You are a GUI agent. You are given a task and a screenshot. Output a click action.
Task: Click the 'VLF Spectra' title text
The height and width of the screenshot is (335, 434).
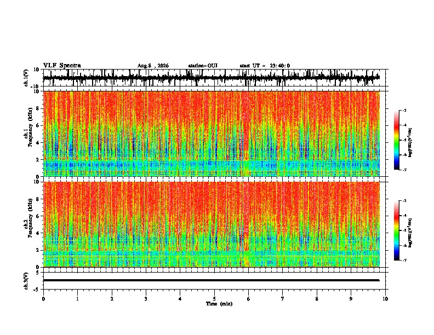[x=62, y=66]
